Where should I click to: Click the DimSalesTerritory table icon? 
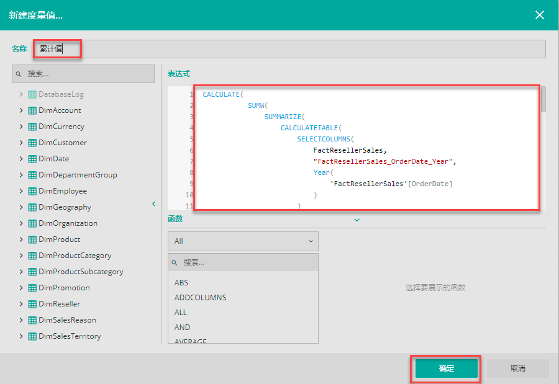[32, 336]
